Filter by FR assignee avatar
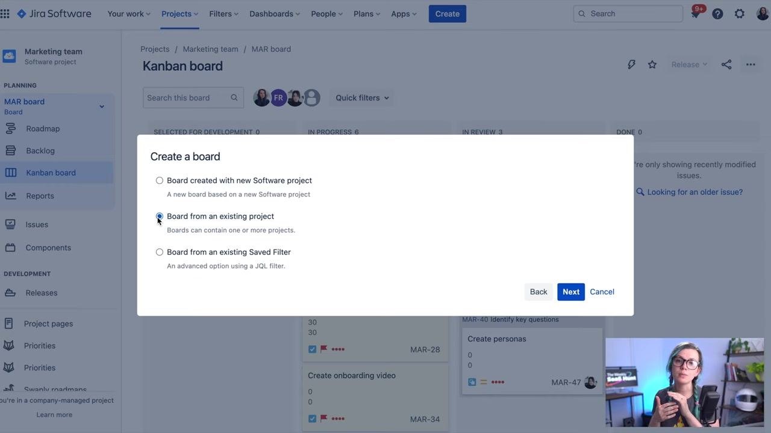 click(x=278, y=97)
